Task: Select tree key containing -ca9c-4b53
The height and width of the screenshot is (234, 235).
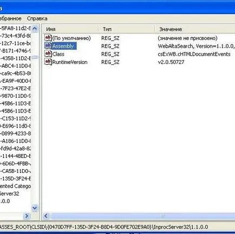Action: pyautogui.click(x=15, y=73)
